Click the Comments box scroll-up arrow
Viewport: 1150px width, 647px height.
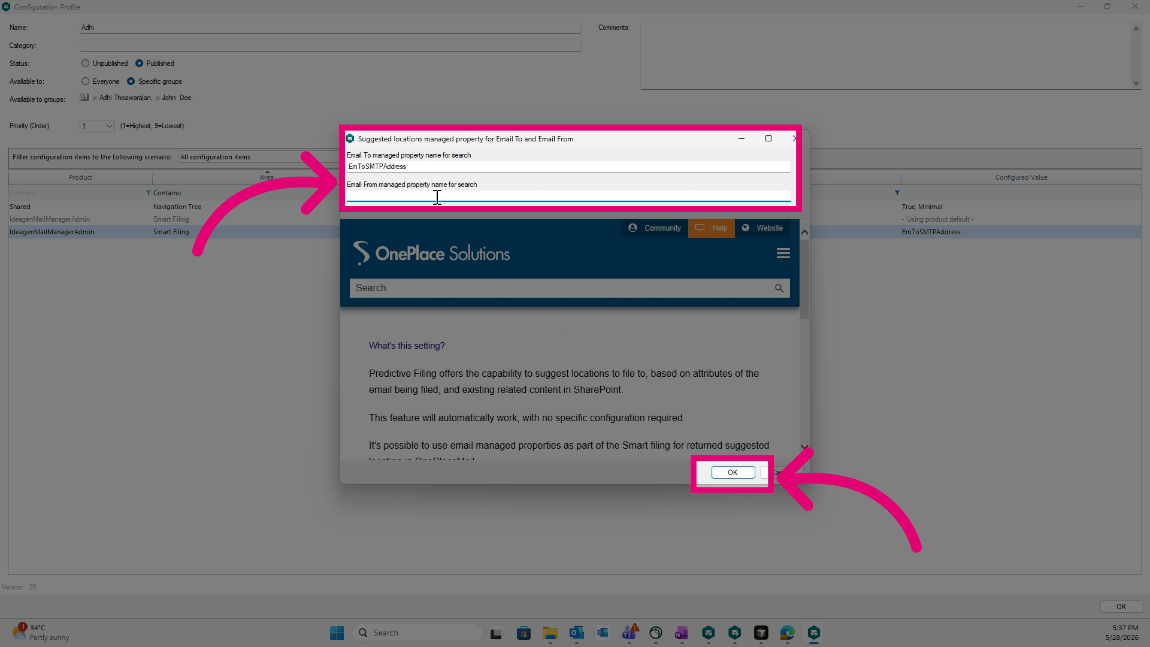coord(1136,28)
